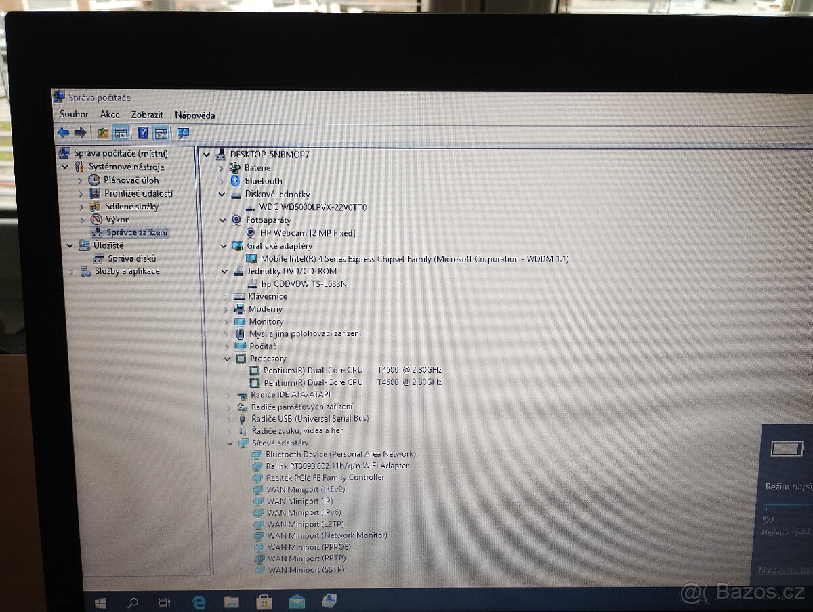This screenshot has width=813, height=612.
Task: Open the Zobrazit menu
Action: [146, 115]
